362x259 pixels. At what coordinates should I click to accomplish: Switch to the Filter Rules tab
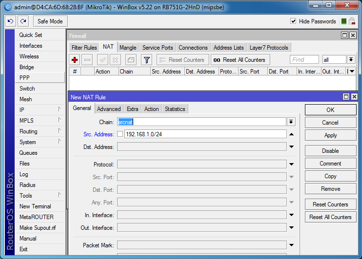(84, 48)
